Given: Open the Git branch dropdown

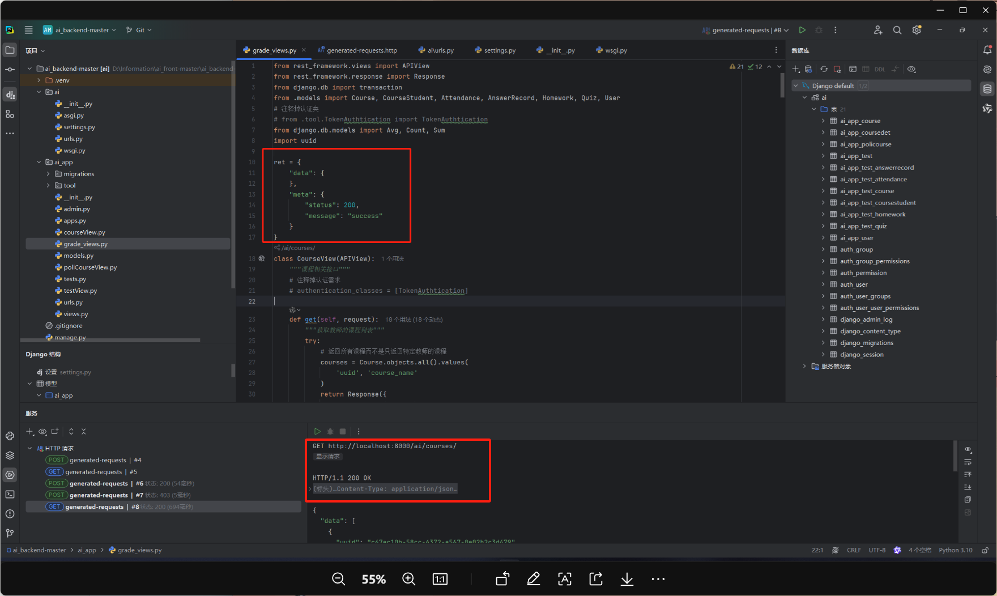Looking at the screenshot, I should pyautogui.click(x=139, y=30).
